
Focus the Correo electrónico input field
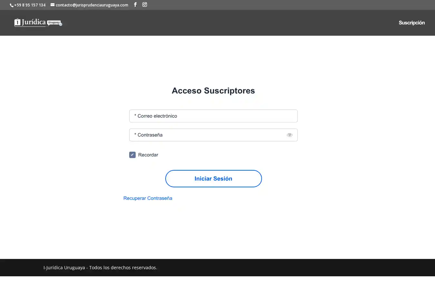coord(213,116)
